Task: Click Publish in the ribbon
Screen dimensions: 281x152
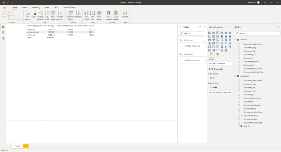Action: click(125, 14)
